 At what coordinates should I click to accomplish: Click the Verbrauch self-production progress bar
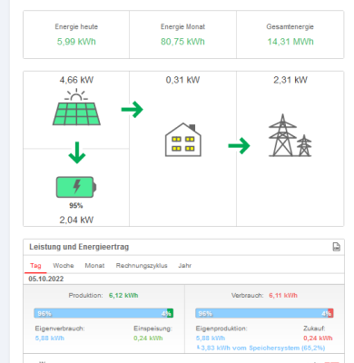(x=264, y=313)
